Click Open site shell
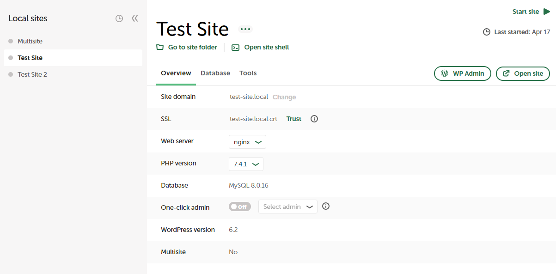 coord(260,47)
